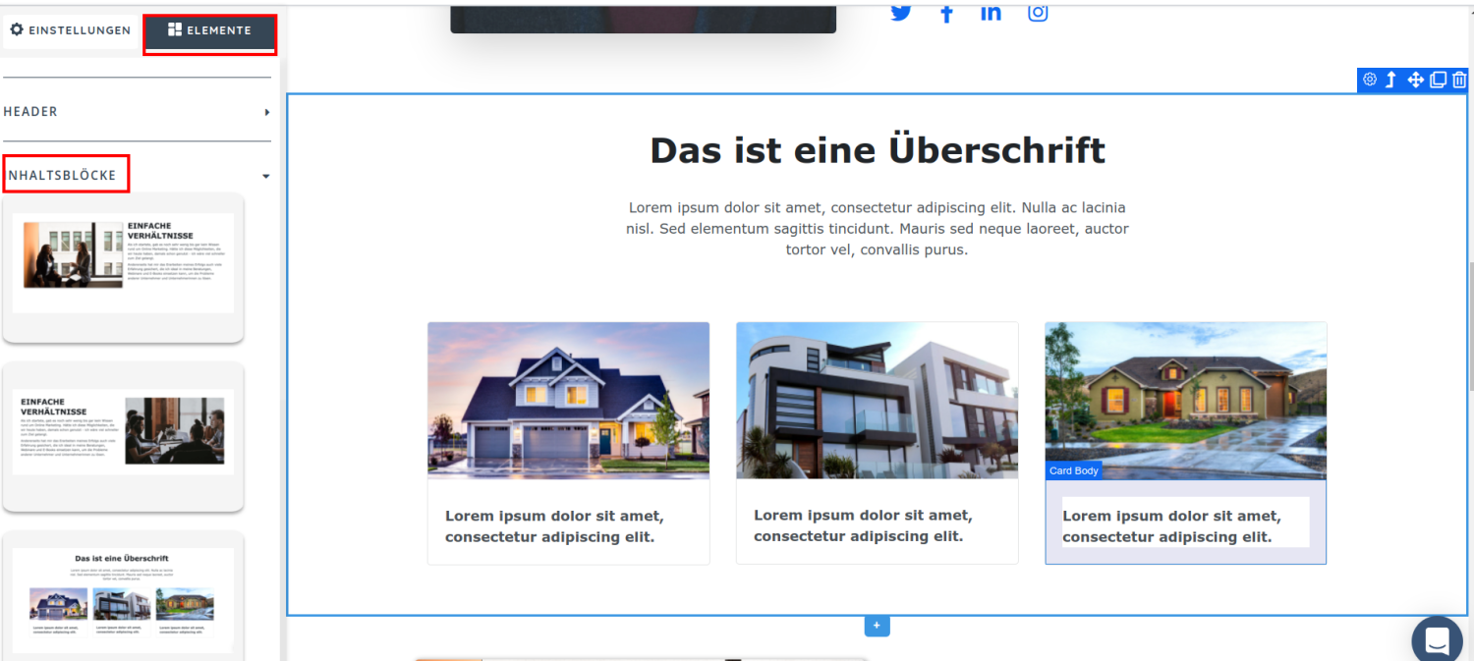Duplicate the section with the copy icon

coord(1438,80)
